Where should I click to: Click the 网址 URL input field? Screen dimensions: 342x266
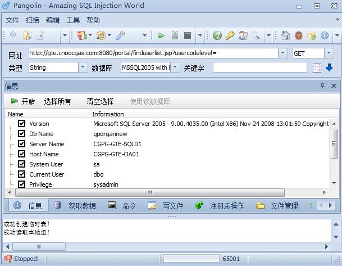point(153,53)
